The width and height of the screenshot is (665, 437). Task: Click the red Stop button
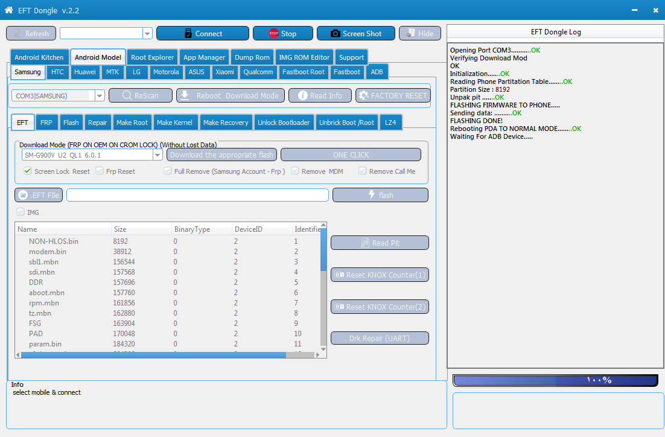click(x=283, y=34)
